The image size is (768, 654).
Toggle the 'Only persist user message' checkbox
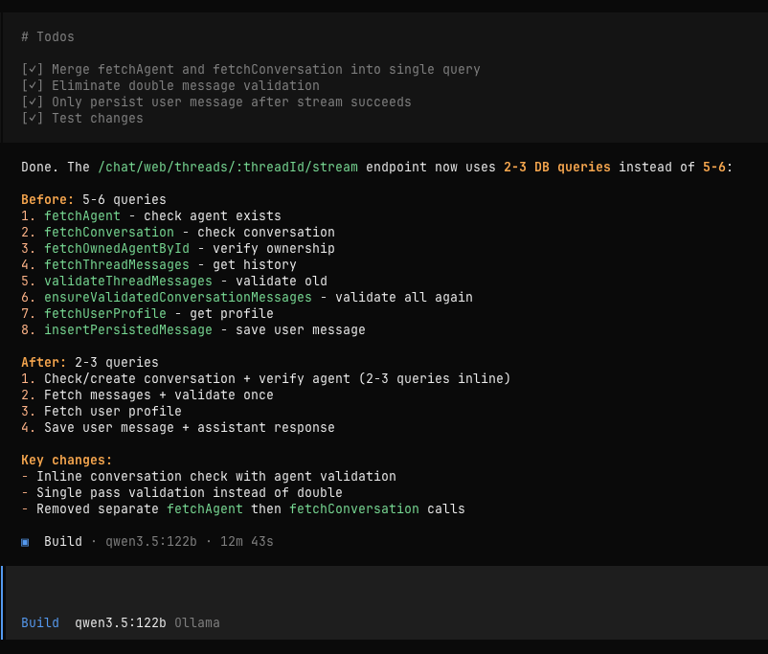pos(33,101)
